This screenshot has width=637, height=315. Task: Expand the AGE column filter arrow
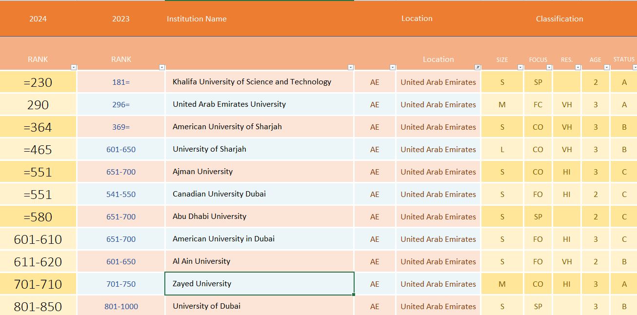pyautogui.click(x=607, y=67)
